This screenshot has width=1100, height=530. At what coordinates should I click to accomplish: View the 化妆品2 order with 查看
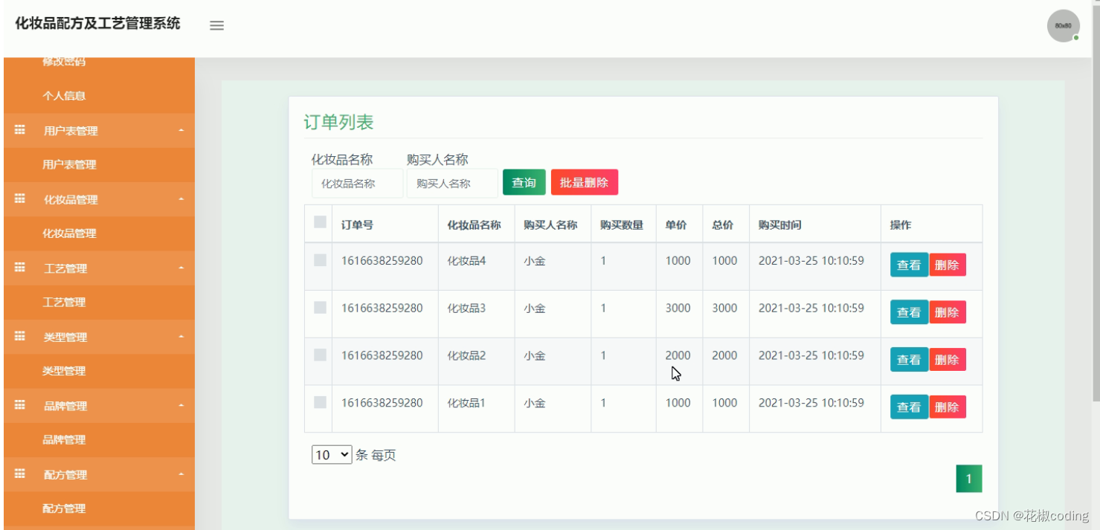tap(909, 360)
